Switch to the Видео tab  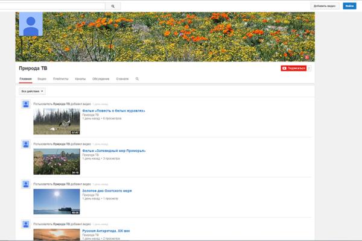42,79
